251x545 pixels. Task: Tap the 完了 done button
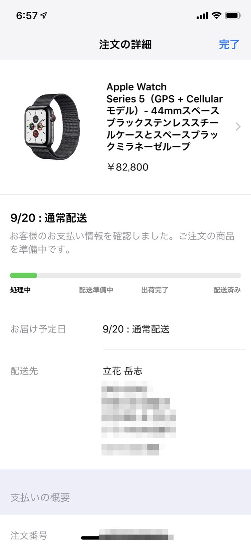pos(229,45)
